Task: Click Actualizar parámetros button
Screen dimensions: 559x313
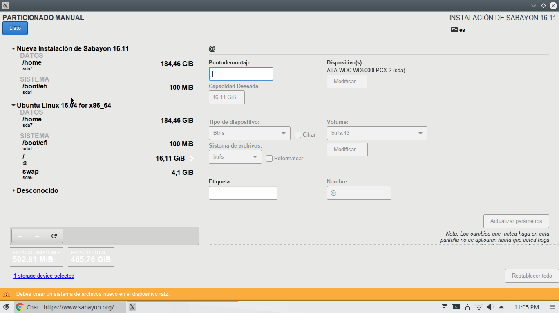Action: click(516, 221)
